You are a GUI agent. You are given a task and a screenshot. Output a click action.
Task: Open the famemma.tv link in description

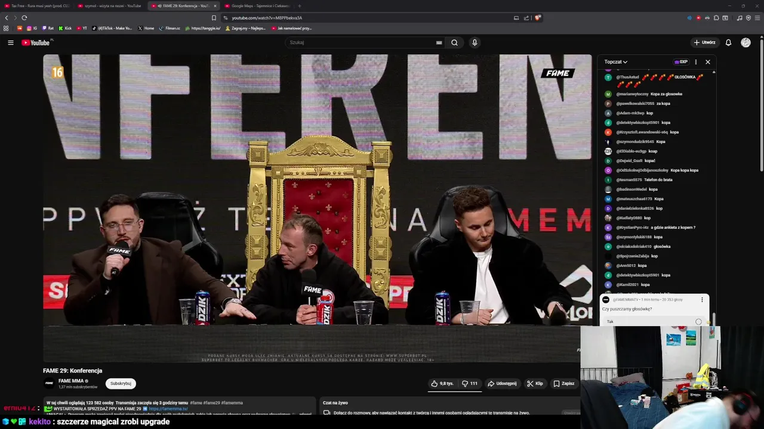[x=168, y=409]
